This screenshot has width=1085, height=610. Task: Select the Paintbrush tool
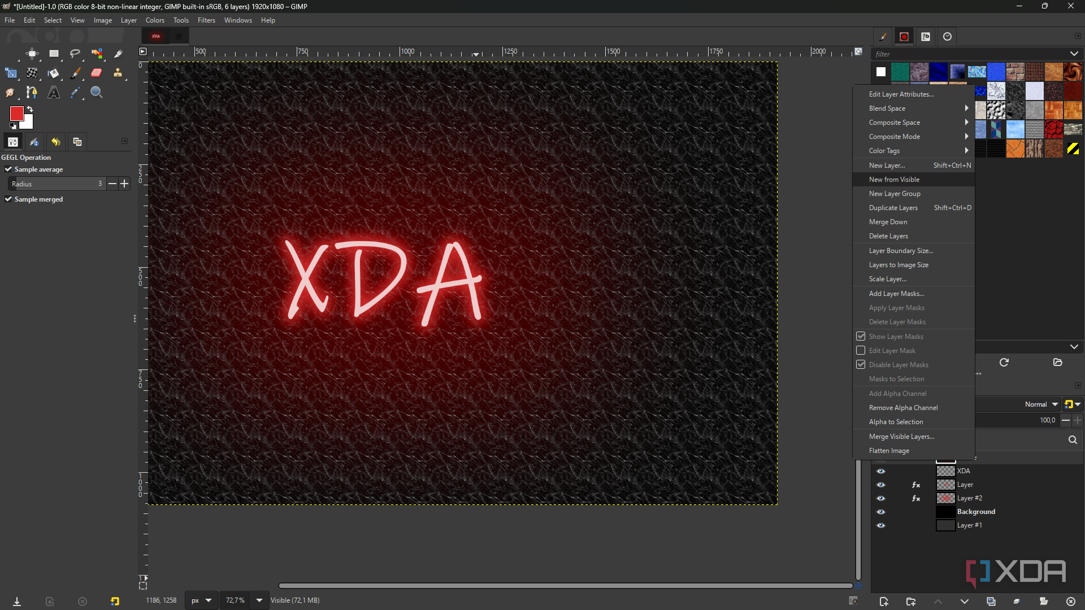[75, 73]
